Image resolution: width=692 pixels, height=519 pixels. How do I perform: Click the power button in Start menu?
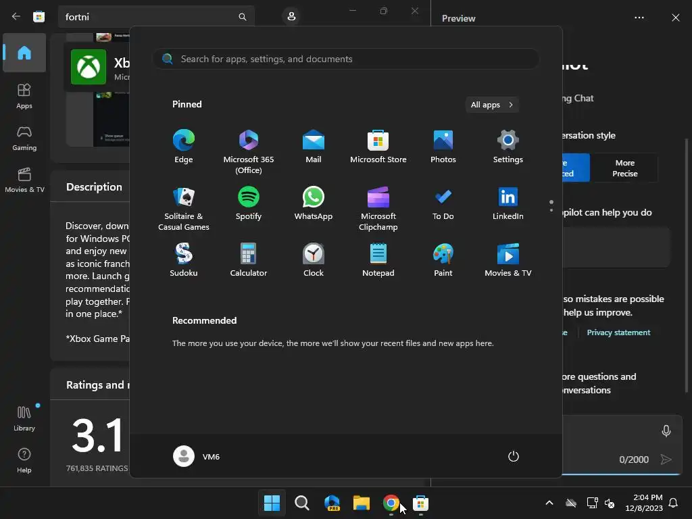click(514, 456)
